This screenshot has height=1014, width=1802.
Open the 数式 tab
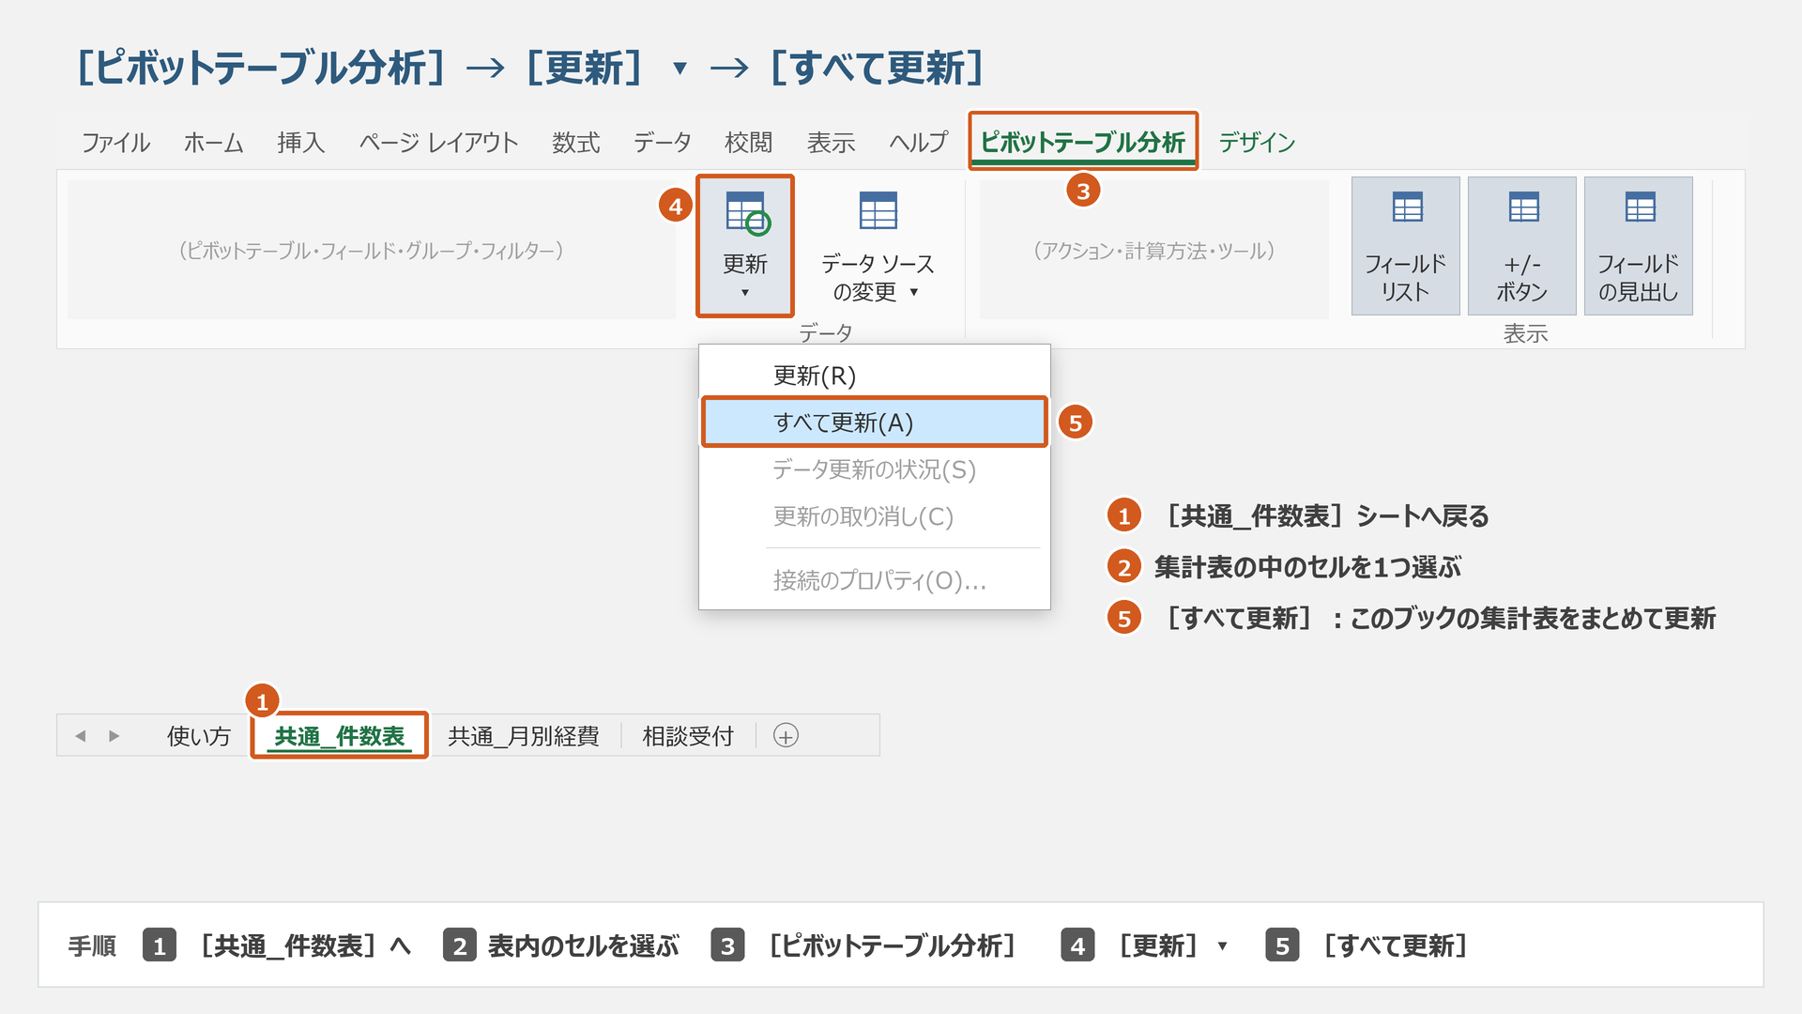[x=575, y=143]
